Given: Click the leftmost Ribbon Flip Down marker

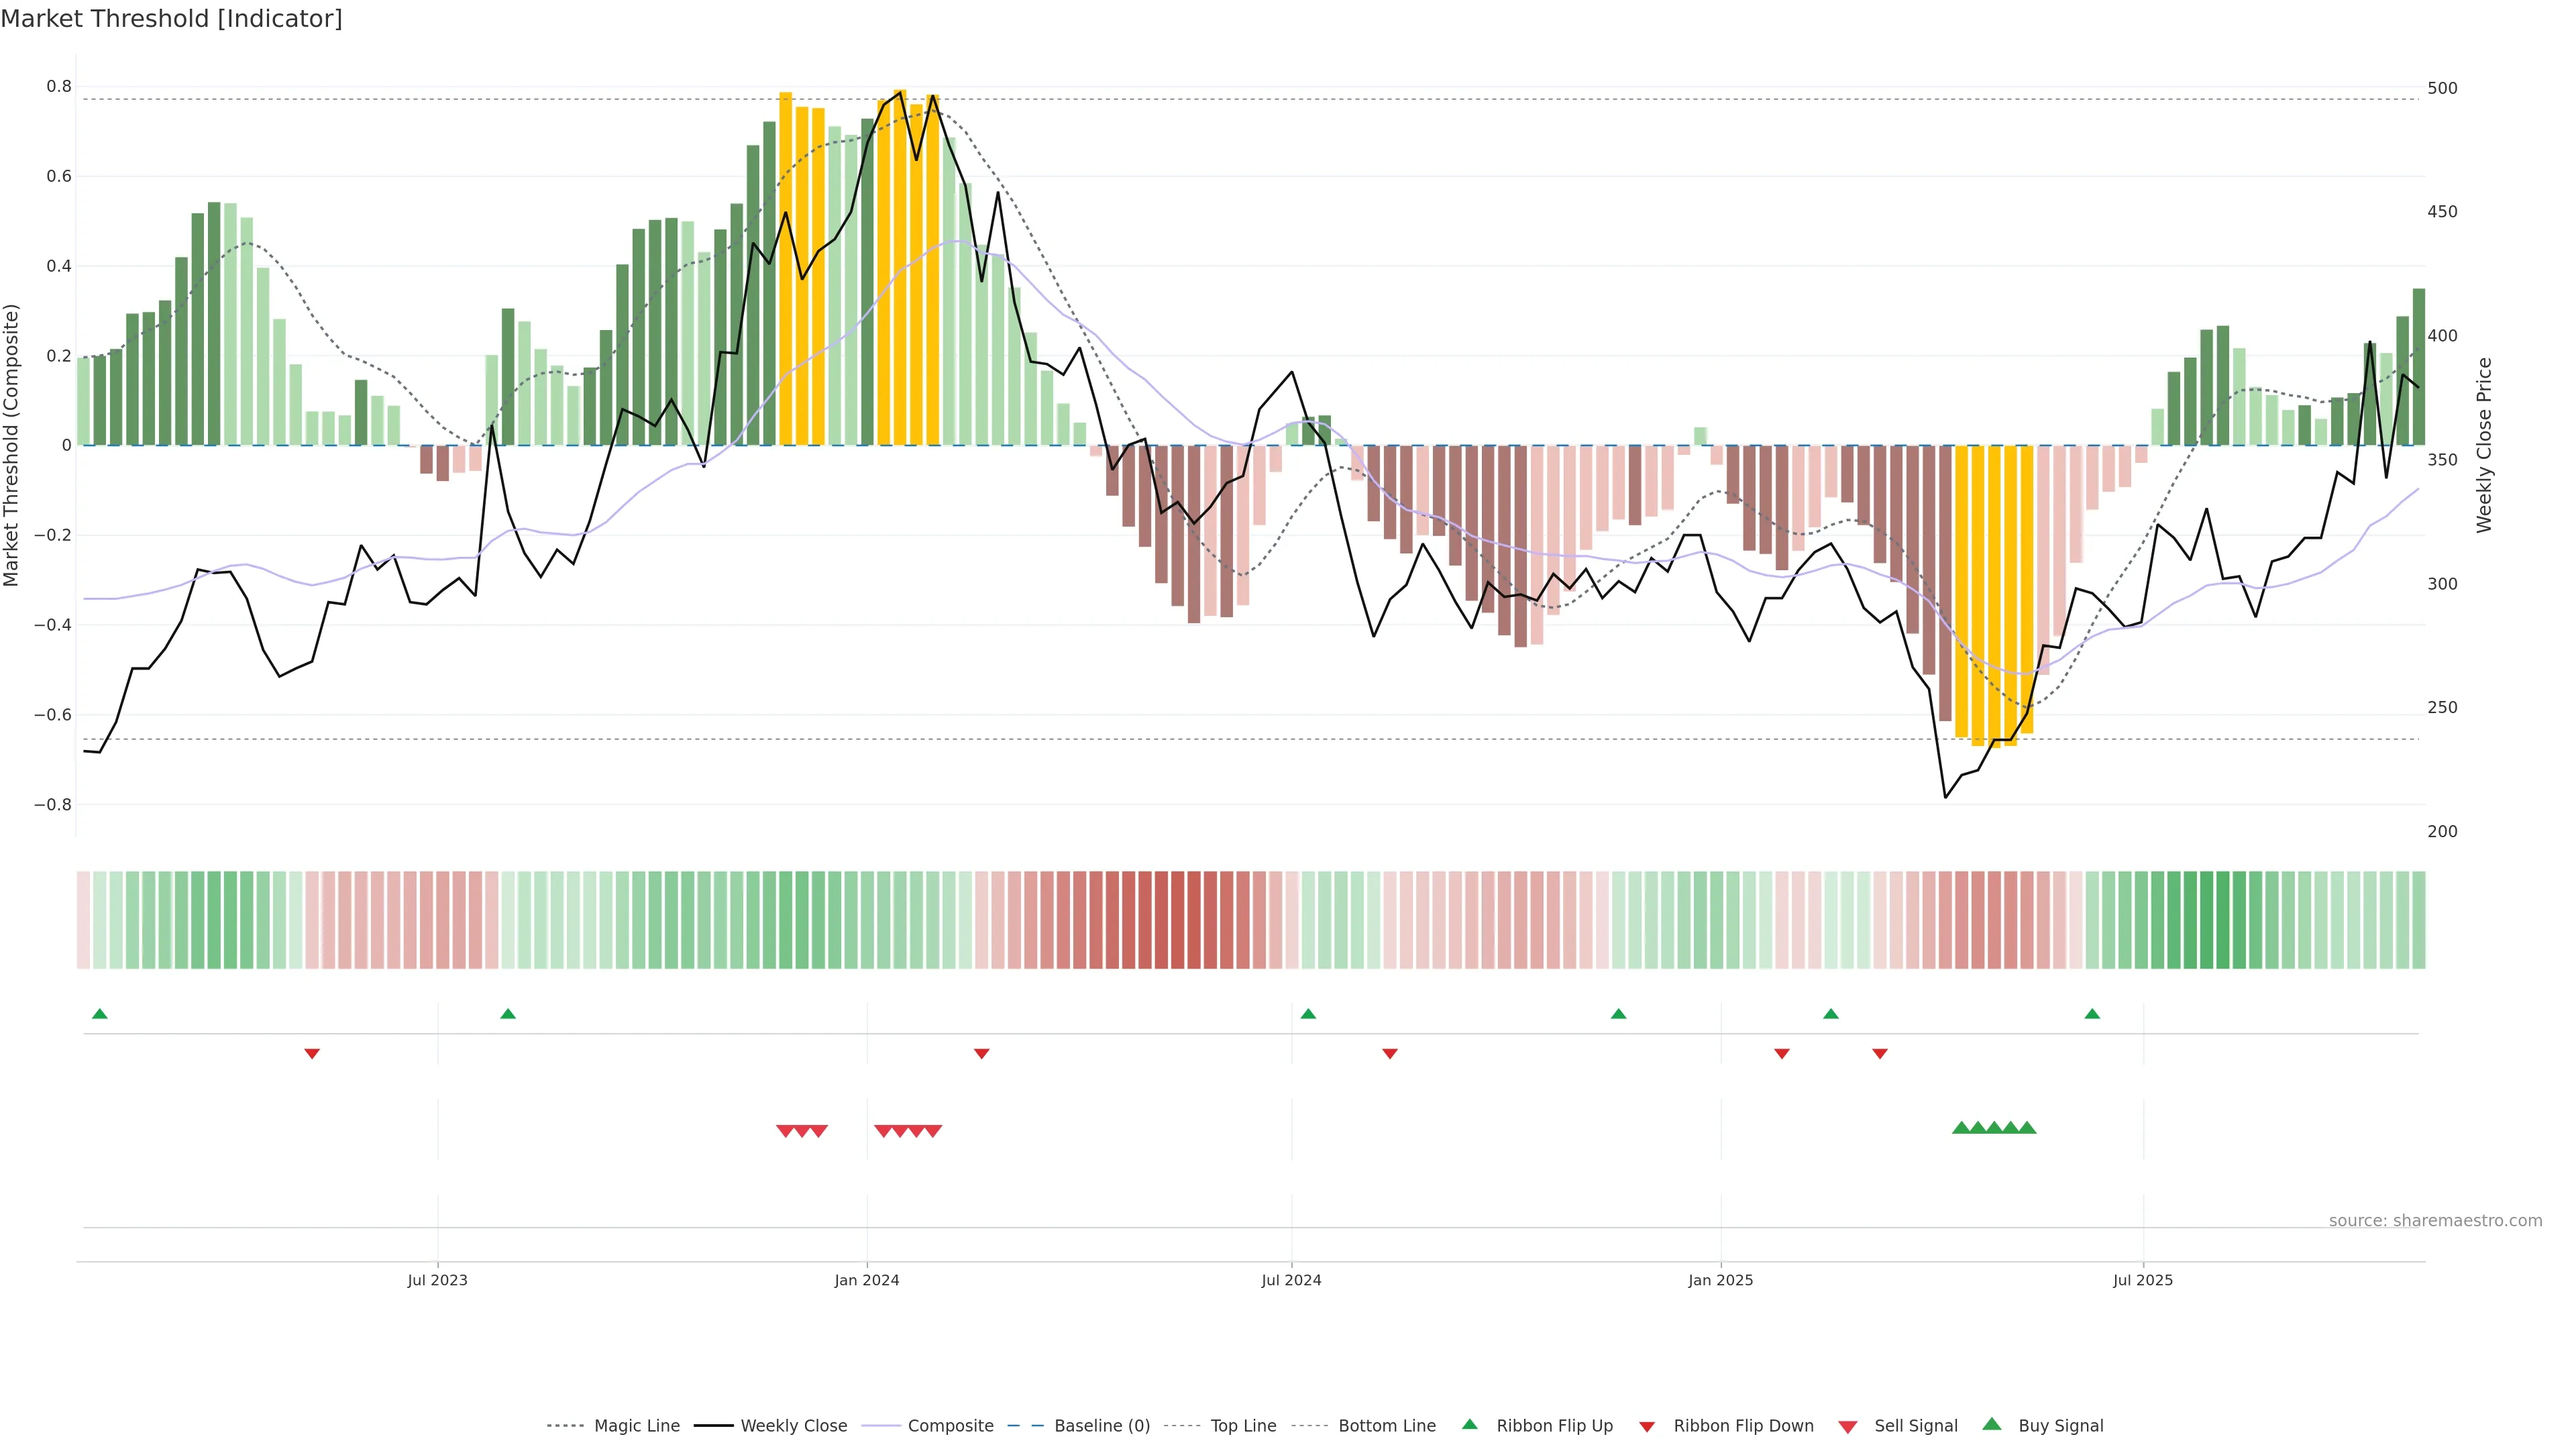Looking at the screenshot, I should coord(312,1054).
